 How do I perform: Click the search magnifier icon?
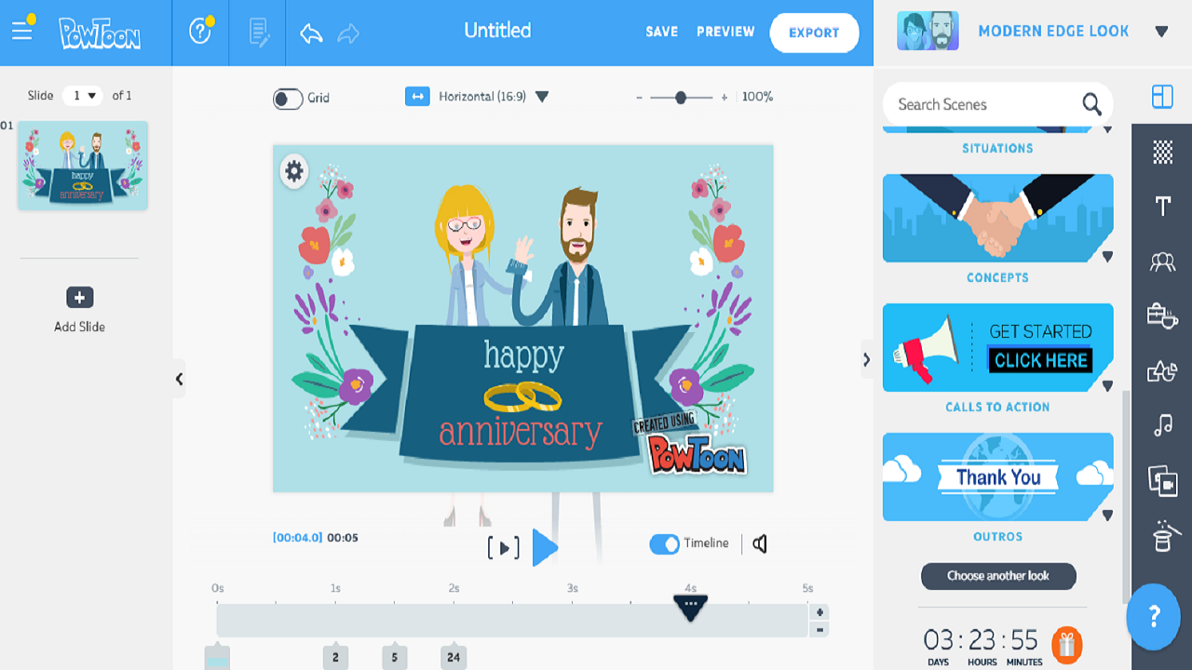1091,104
